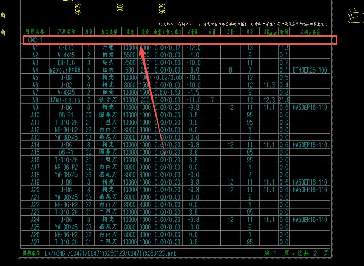Select program name cell A2
364x266 pixels.
[35, 55]
